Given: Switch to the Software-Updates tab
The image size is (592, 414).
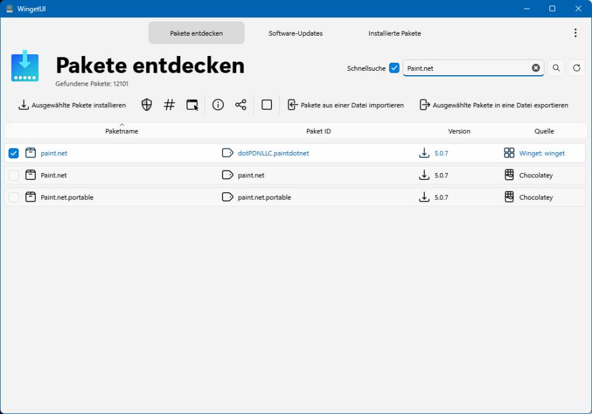Looking at the screenshot, I should (295, 33).
